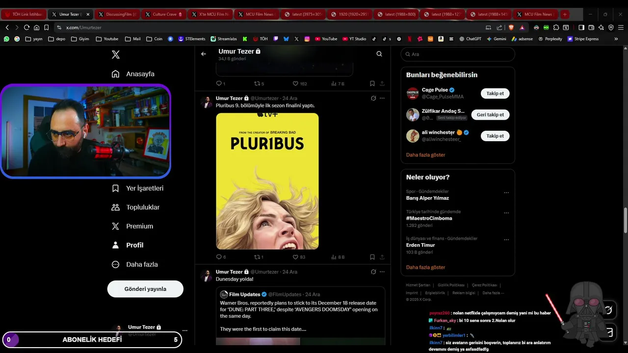Reply to the Pluribus post

pyautogui.click(x=221, y=257)
